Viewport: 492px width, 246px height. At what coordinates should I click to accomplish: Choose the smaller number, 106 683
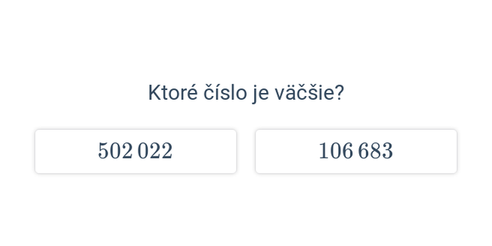(355, 151)
